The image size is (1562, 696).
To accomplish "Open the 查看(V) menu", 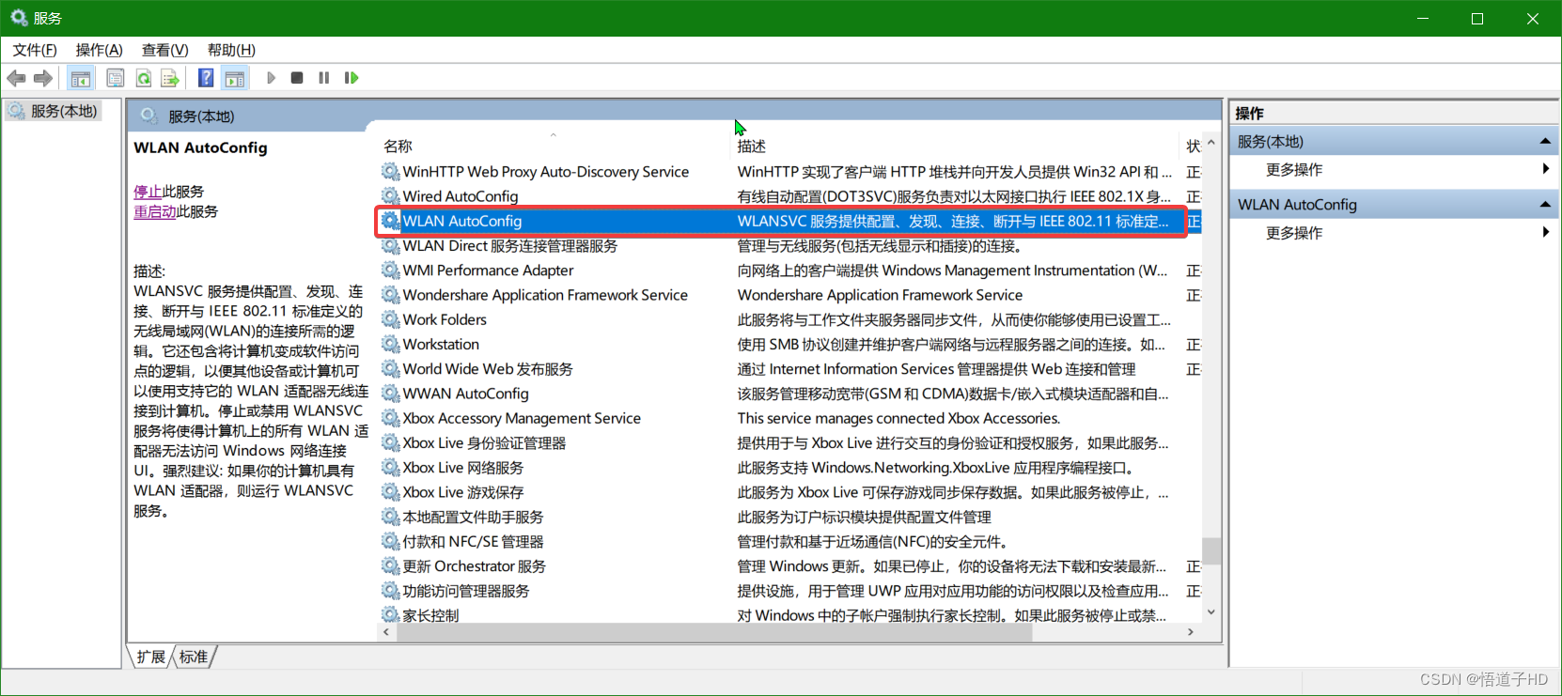I will (x=165, y=50).
